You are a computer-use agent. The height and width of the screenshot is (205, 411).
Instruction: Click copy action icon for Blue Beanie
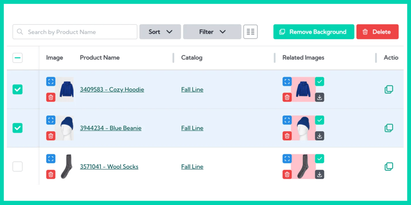point(389,128)
